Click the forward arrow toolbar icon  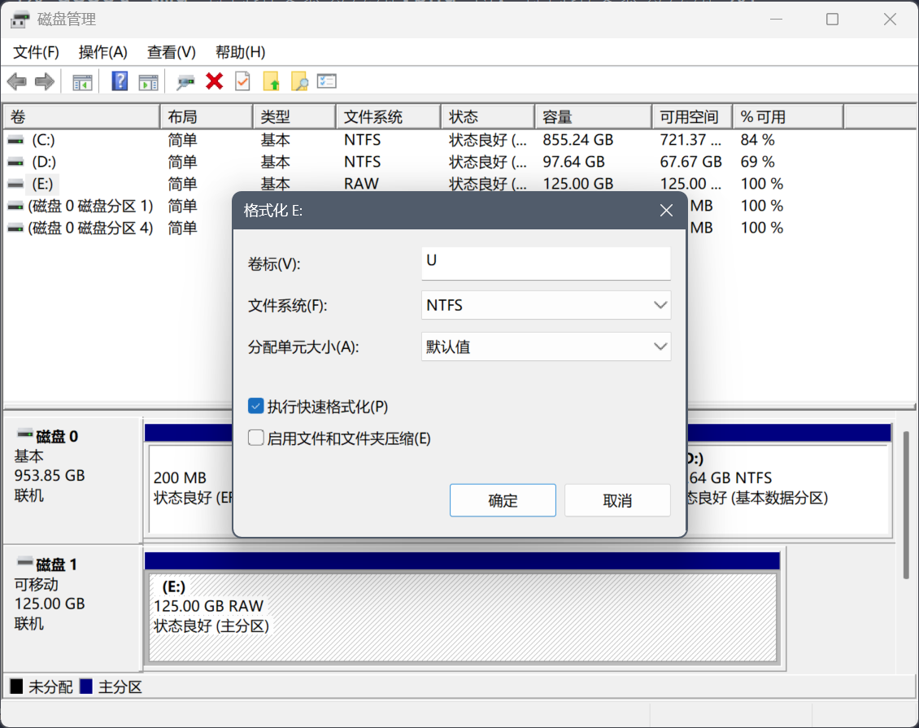(45, 81)
